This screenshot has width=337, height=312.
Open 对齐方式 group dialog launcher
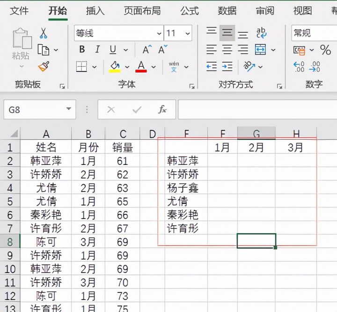[279, 86]
